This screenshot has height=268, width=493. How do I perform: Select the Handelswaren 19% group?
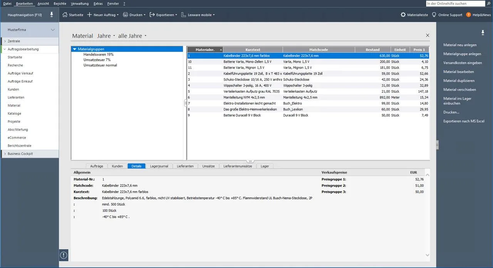click(98, 55)
